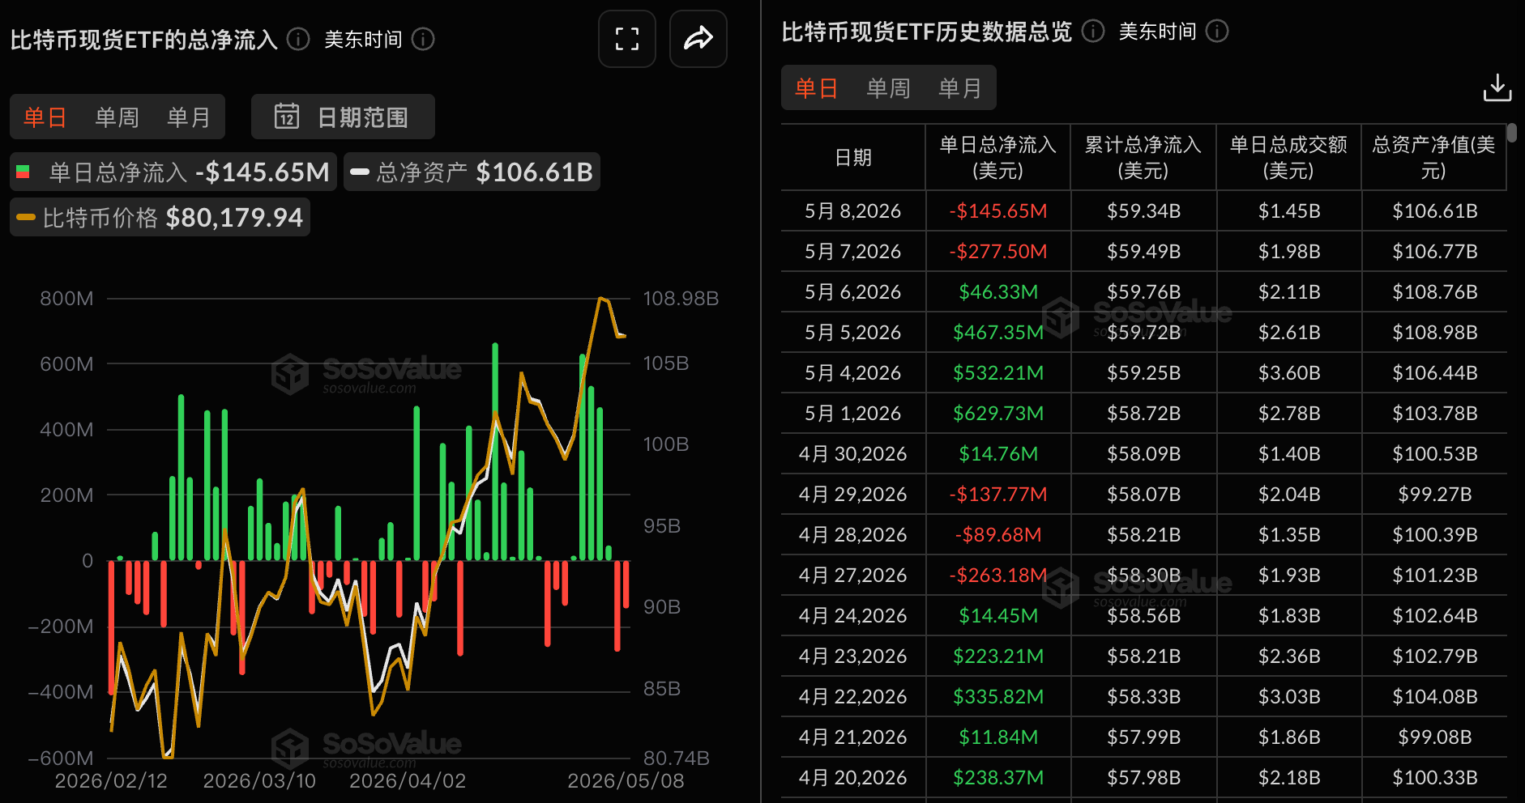Select 单周 tab in history table

point(888,87)
